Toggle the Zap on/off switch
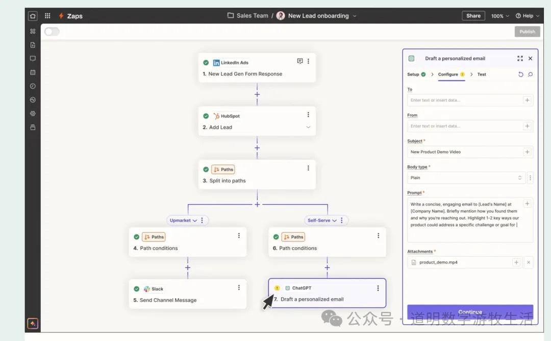The height and width of the screenshot is (341, 551). (52, 32)
